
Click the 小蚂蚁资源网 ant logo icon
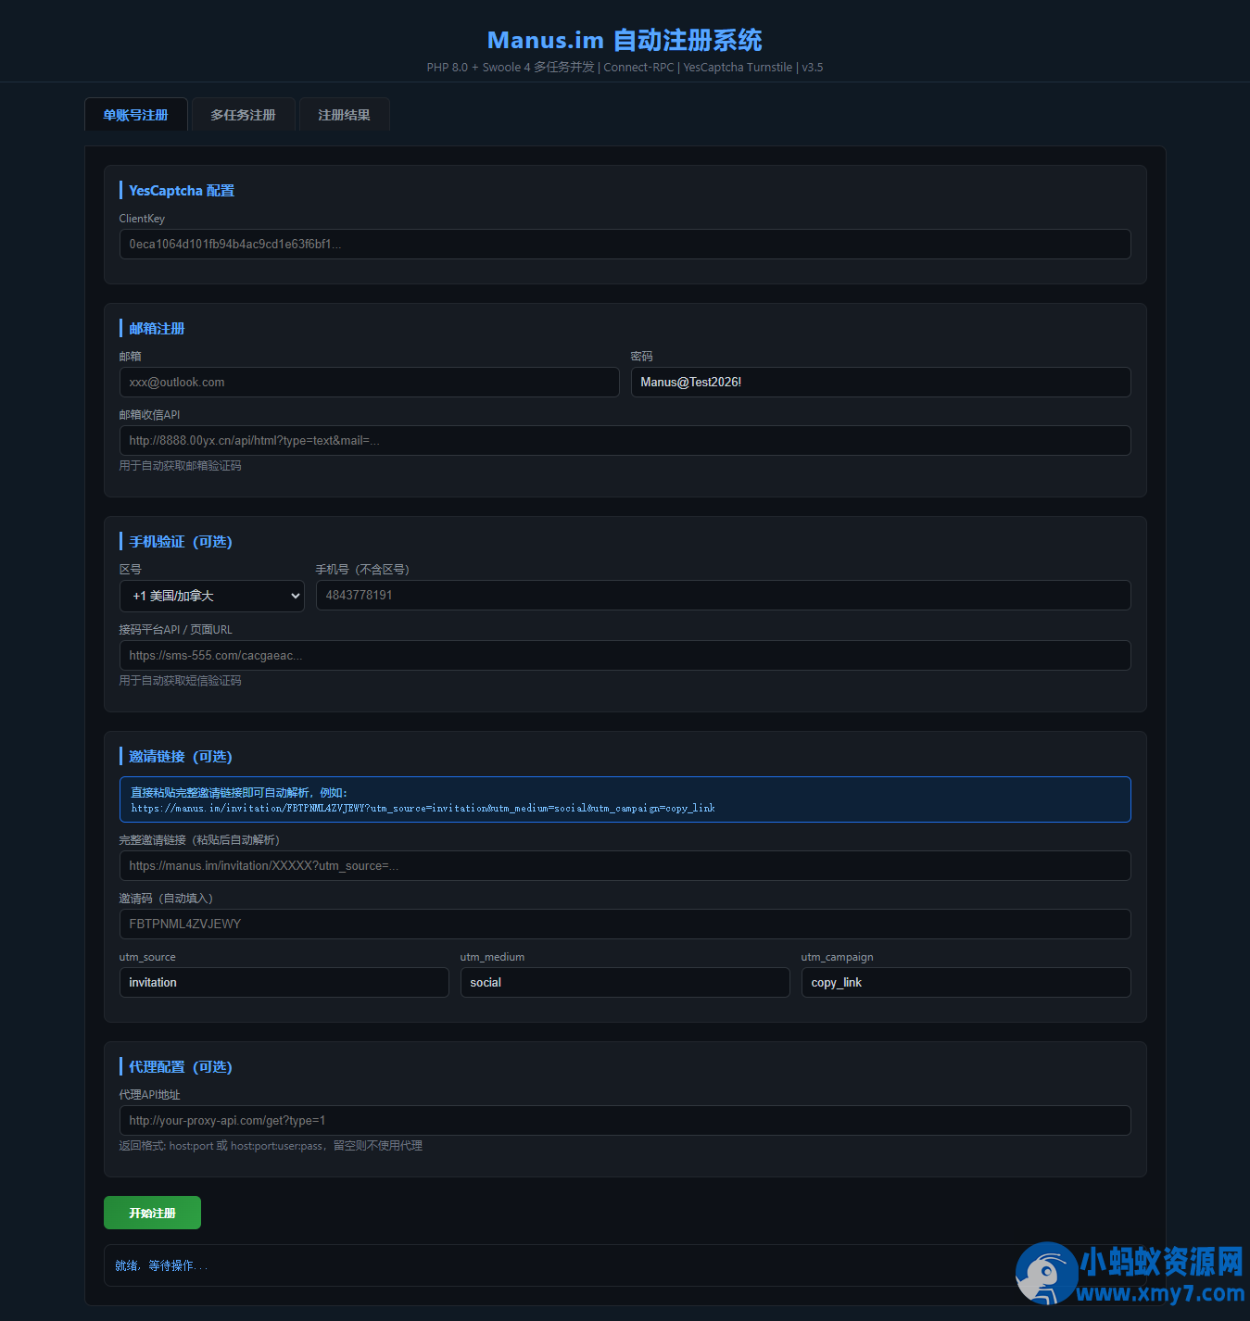[x=1046, y=1273]
